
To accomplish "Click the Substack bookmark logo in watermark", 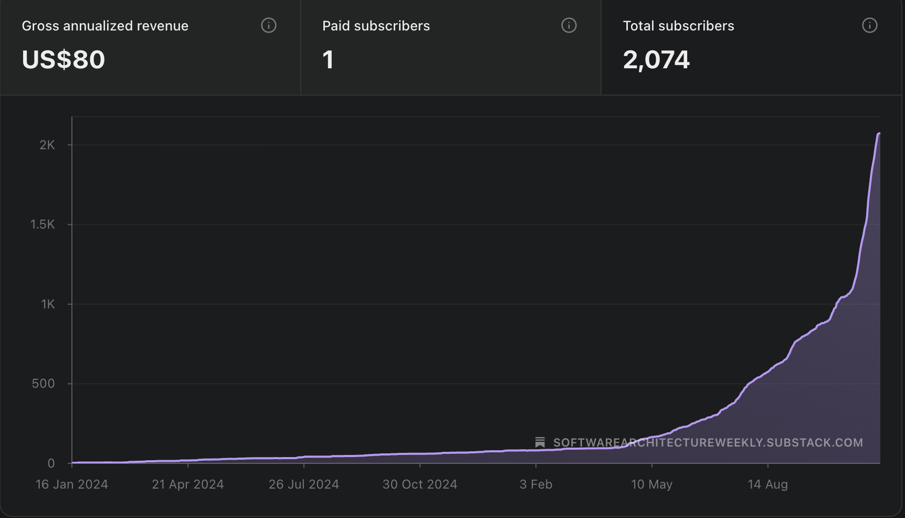I will [540, 442].
